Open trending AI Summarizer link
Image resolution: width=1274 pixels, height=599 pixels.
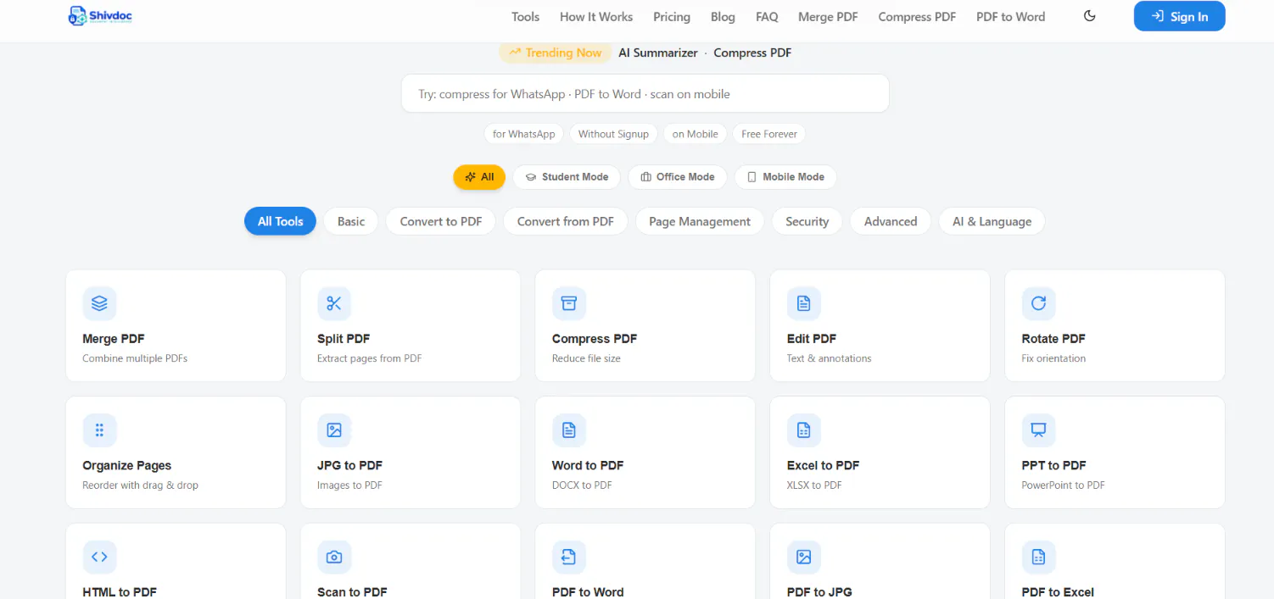[x=657, y=53]
